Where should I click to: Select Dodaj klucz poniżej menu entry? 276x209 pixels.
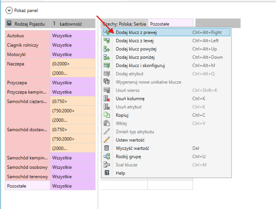click(166, 57)
